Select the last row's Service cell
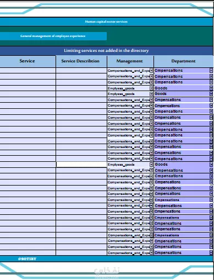Screen dimensions: 214x280 pos(28,253)
